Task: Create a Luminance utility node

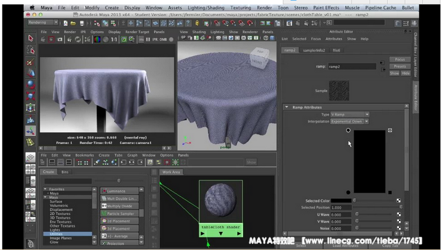Action: 119,191
